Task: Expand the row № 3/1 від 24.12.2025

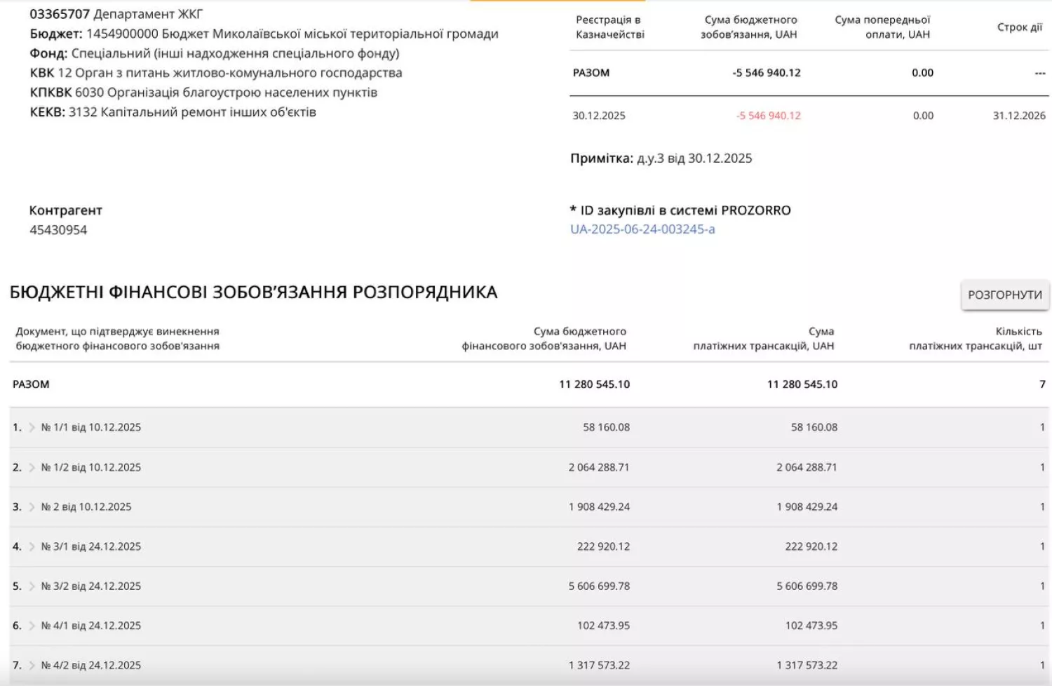Action: [32, 546]
